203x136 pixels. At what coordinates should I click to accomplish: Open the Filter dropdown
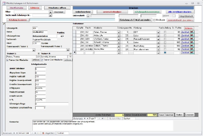50,12
